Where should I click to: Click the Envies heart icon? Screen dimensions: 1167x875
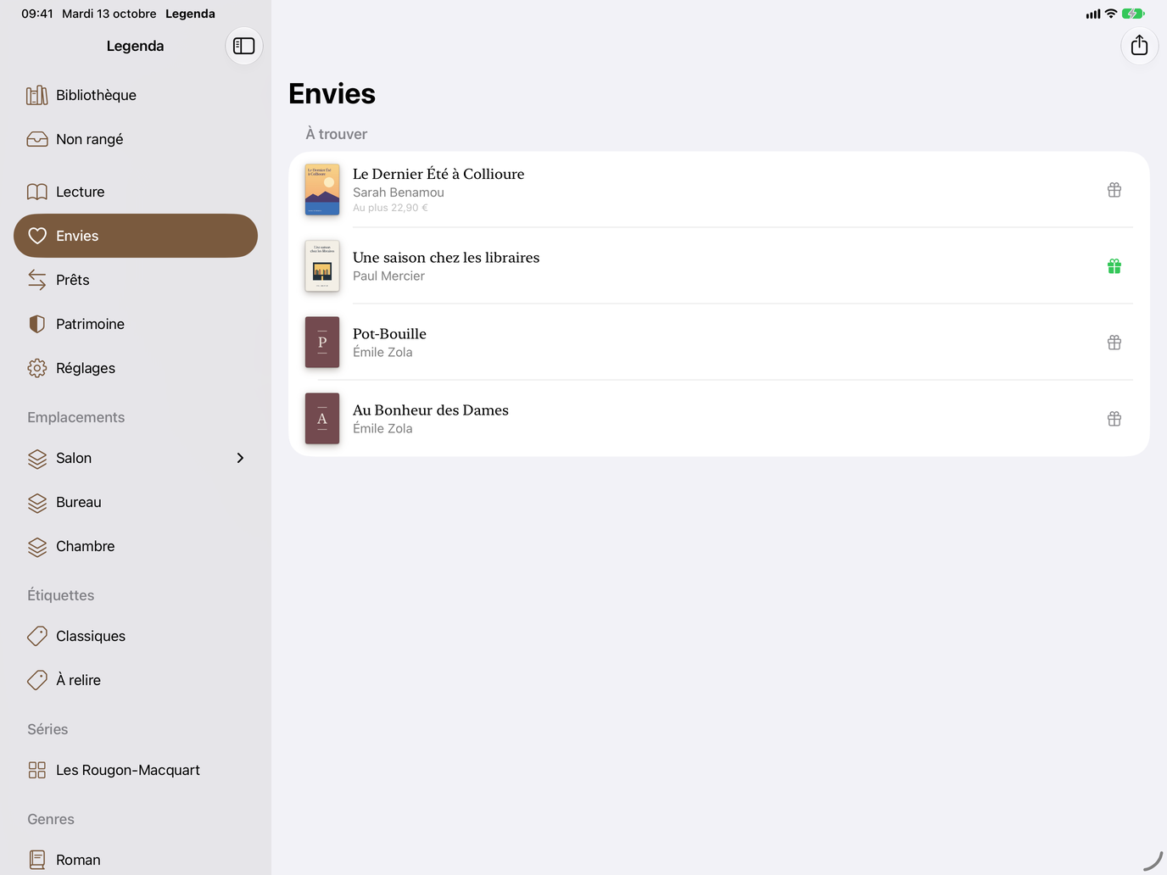click(x=37, y=236)
